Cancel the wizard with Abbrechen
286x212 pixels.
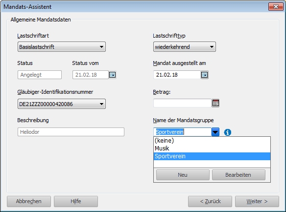point(29,201)
